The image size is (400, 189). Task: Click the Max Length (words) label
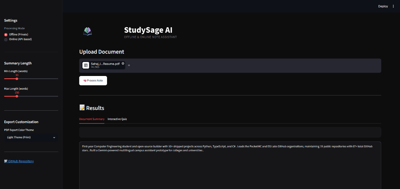tap(16, 89)
